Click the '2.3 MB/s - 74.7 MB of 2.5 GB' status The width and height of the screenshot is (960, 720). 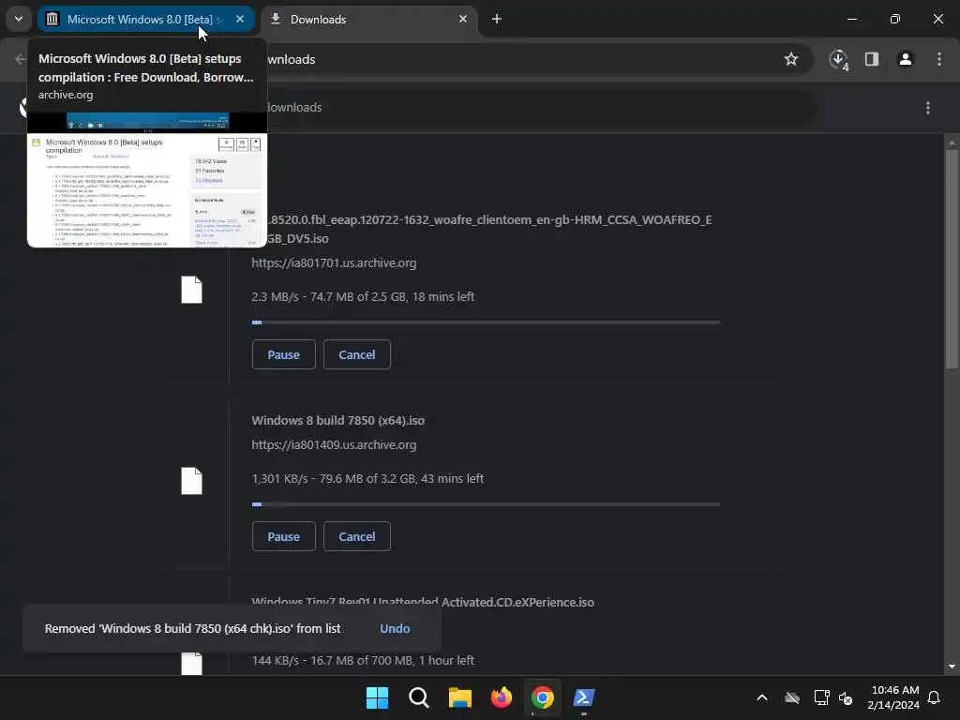(x=363, y=297)
